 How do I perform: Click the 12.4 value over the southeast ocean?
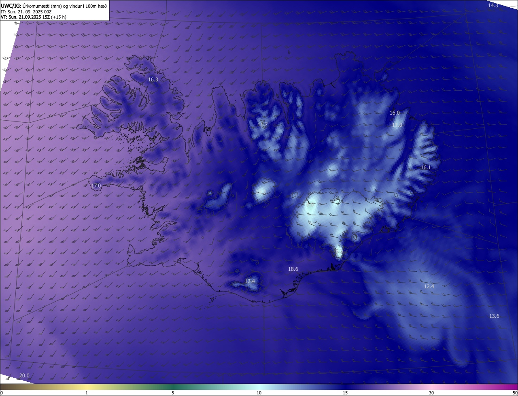pos(429,286)
